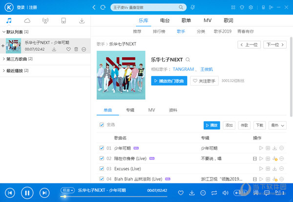
Task: Uncheck song 01 少年可期 checkbox
Action: click(102, 148)
